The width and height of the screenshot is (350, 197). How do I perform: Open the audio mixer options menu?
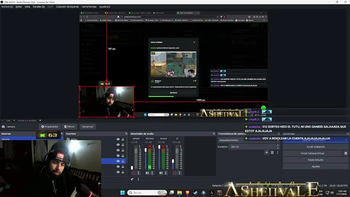click(138, 179)
